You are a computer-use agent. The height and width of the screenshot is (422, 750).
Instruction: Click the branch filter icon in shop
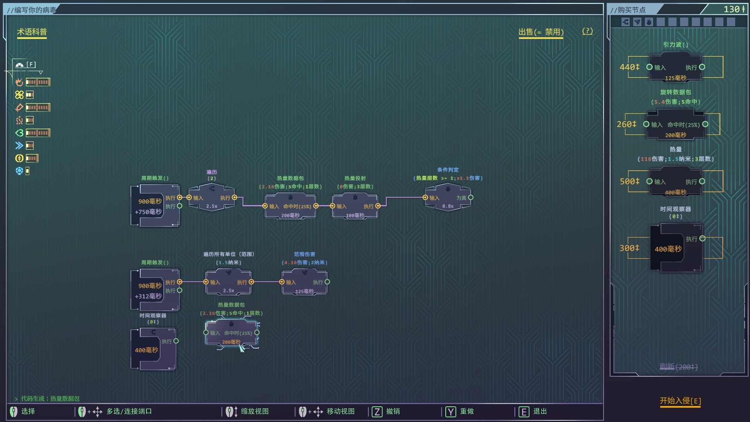pos(625,22)
